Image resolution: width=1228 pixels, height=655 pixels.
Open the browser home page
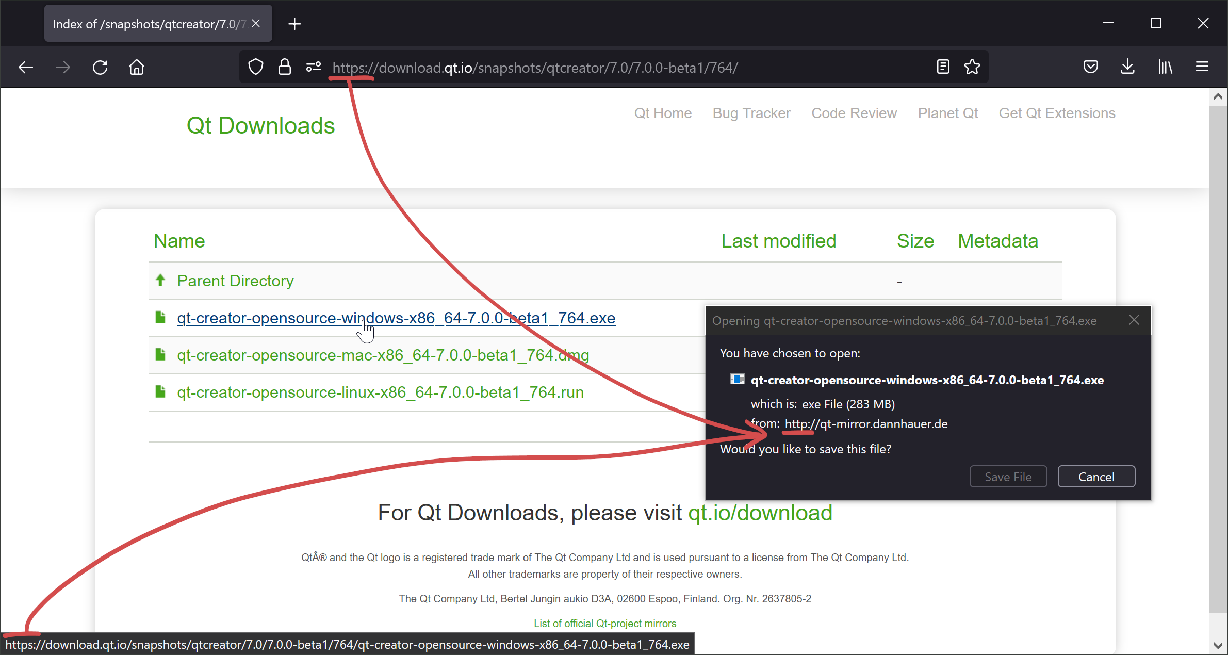[137, 67]
